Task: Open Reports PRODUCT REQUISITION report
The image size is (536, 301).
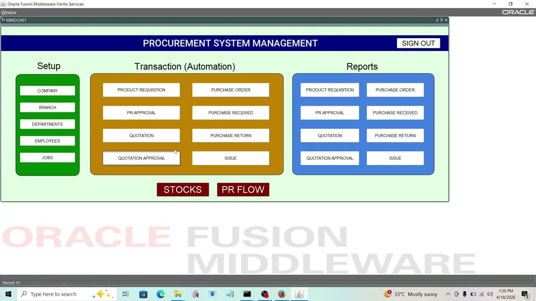Action: click(330, 90)
